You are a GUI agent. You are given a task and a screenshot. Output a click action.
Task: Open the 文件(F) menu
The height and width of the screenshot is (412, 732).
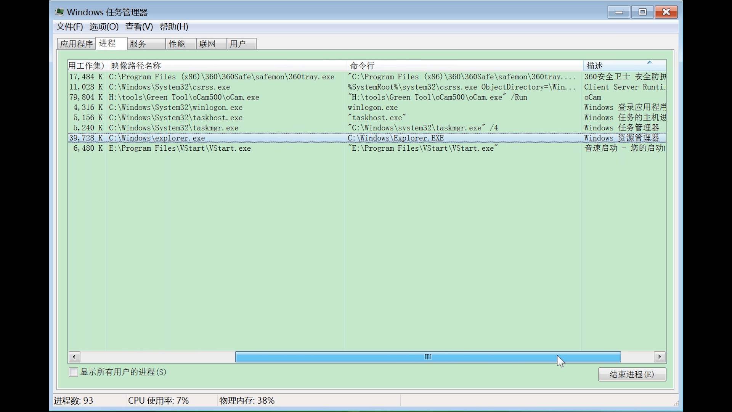[x=69, y=27]
